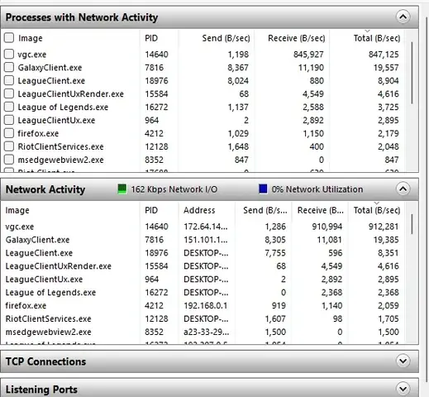The height and width of the screenshot is (397, 429).
Task: Sort Network Activity by Receive (B...) header
Action: 321,210
